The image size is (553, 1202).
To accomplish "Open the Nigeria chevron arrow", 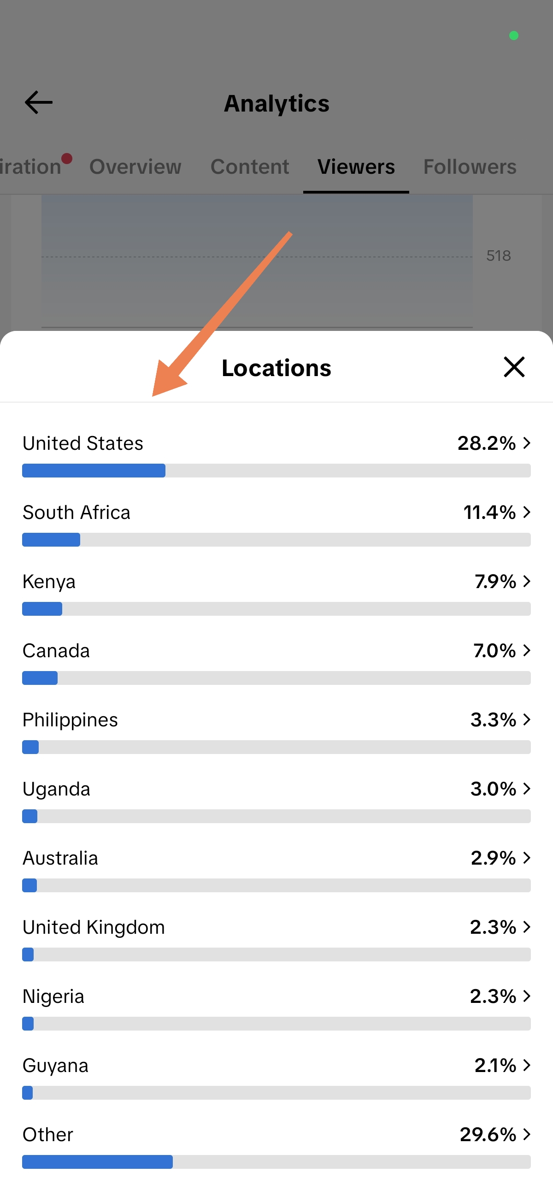I will pos(527,996).
